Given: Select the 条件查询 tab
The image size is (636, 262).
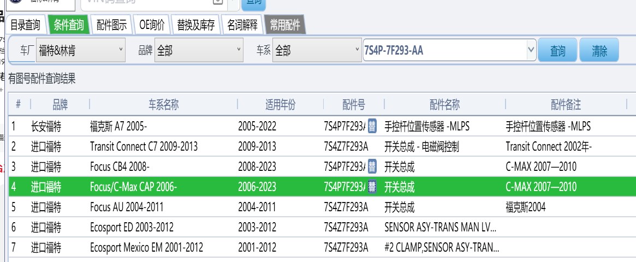Looking at the screenshot, I should (68, 25).
